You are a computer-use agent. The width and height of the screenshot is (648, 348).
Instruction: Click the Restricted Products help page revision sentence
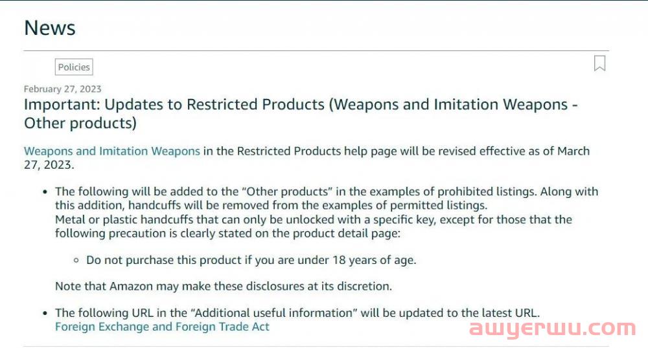coord(307,158)
